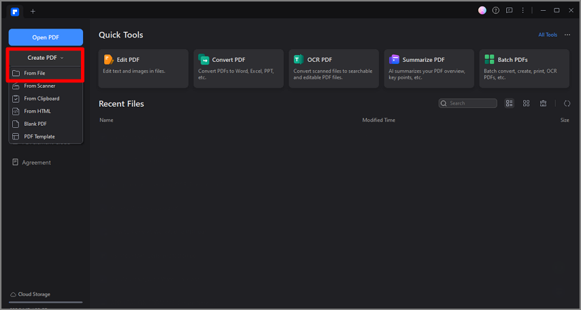Image resolution: width=581 pixels, height=310 pixels.
Task: Collapse the Create PDF dropdown
Action: pos(46,58)
